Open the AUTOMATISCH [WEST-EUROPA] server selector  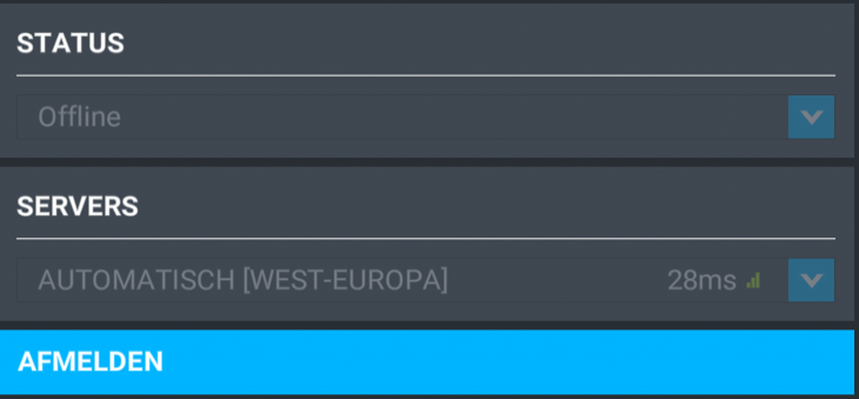coord(425,280)
